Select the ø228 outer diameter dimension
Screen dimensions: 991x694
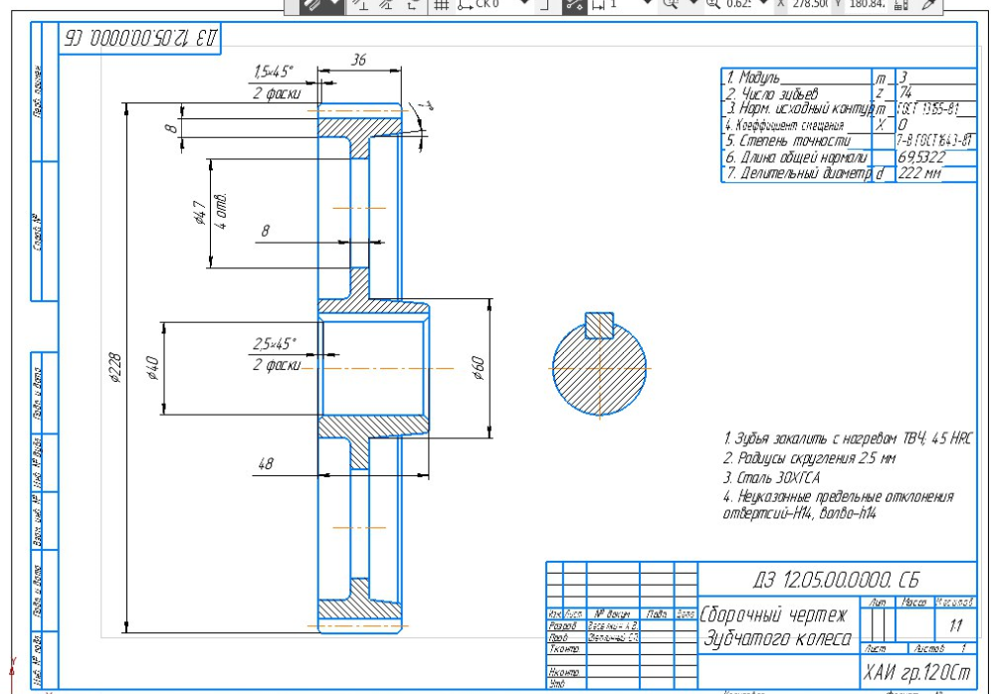click(x=115, y=368)
